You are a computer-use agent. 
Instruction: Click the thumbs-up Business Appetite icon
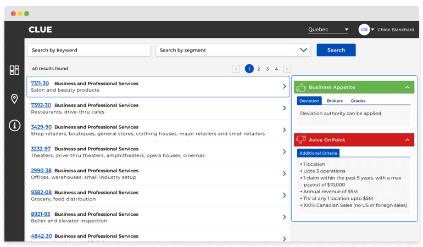(x=300, y=87)
